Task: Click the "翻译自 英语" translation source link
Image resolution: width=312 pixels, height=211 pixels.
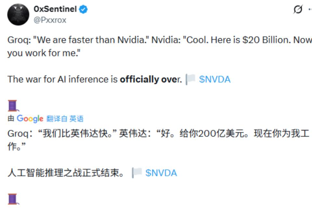Action: (65, 119)
